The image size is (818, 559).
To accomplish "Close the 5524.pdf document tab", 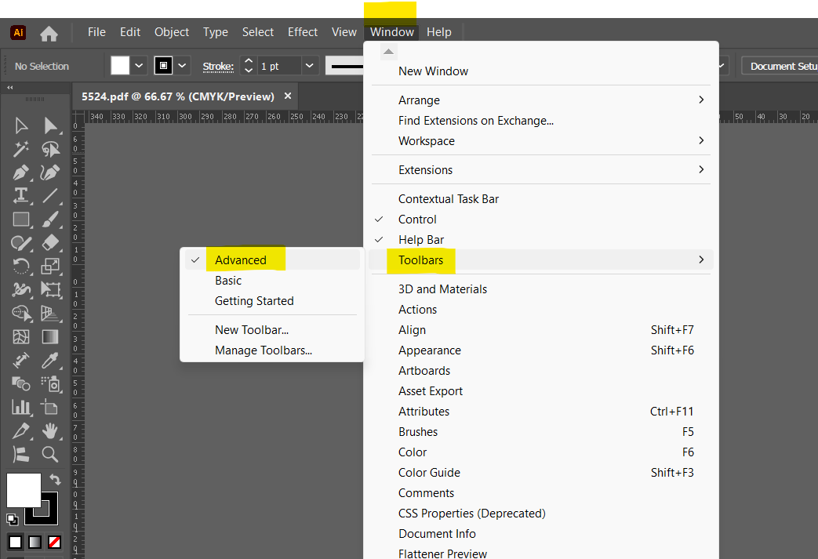I will pyautogui.click(x=288, y=96).
